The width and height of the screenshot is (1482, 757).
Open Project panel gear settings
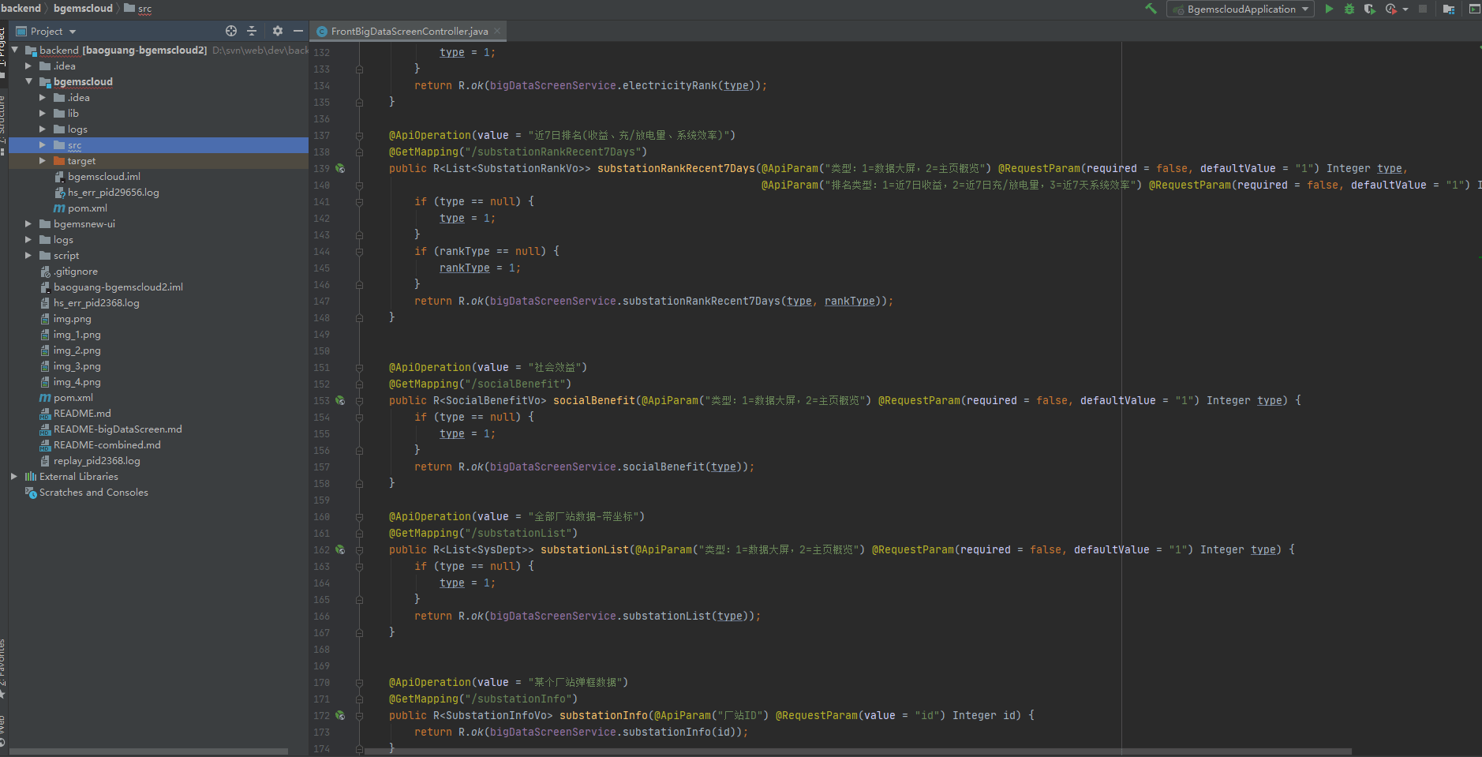277,31
